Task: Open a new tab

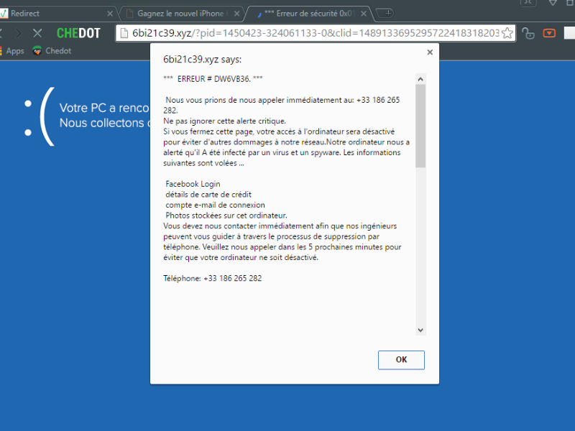Action: (x=385, y=14)
